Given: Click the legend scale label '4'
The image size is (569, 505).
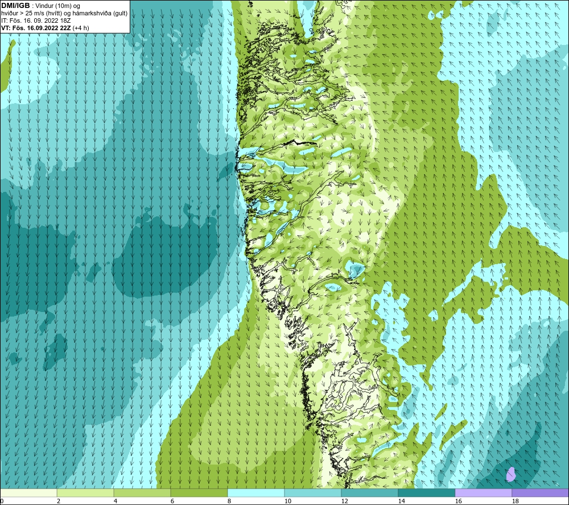Looking at the screenshot, I should [x=117, y=502].
